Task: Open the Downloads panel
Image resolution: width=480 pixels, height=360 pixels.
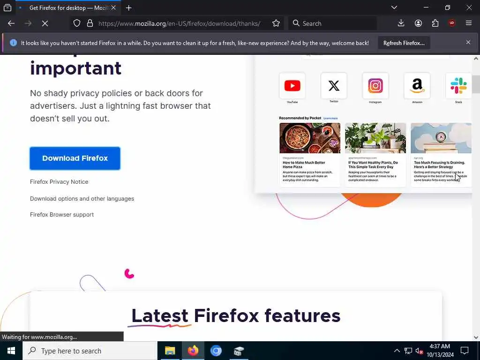Action: 401,23
